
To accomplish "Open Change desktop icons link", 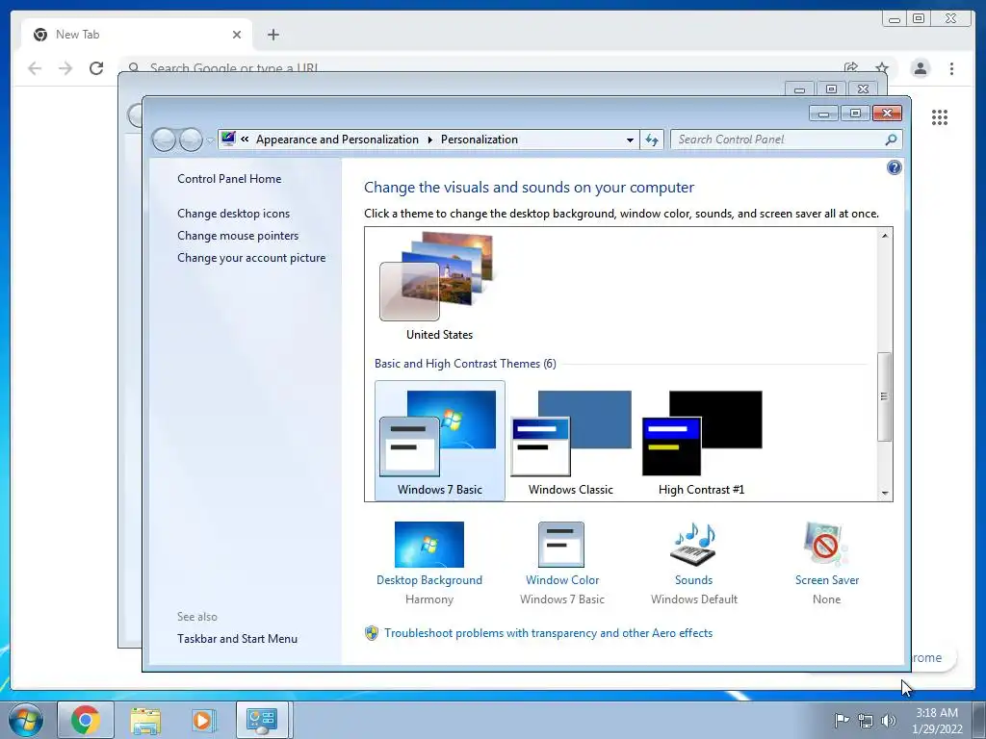I will point(233,214).
